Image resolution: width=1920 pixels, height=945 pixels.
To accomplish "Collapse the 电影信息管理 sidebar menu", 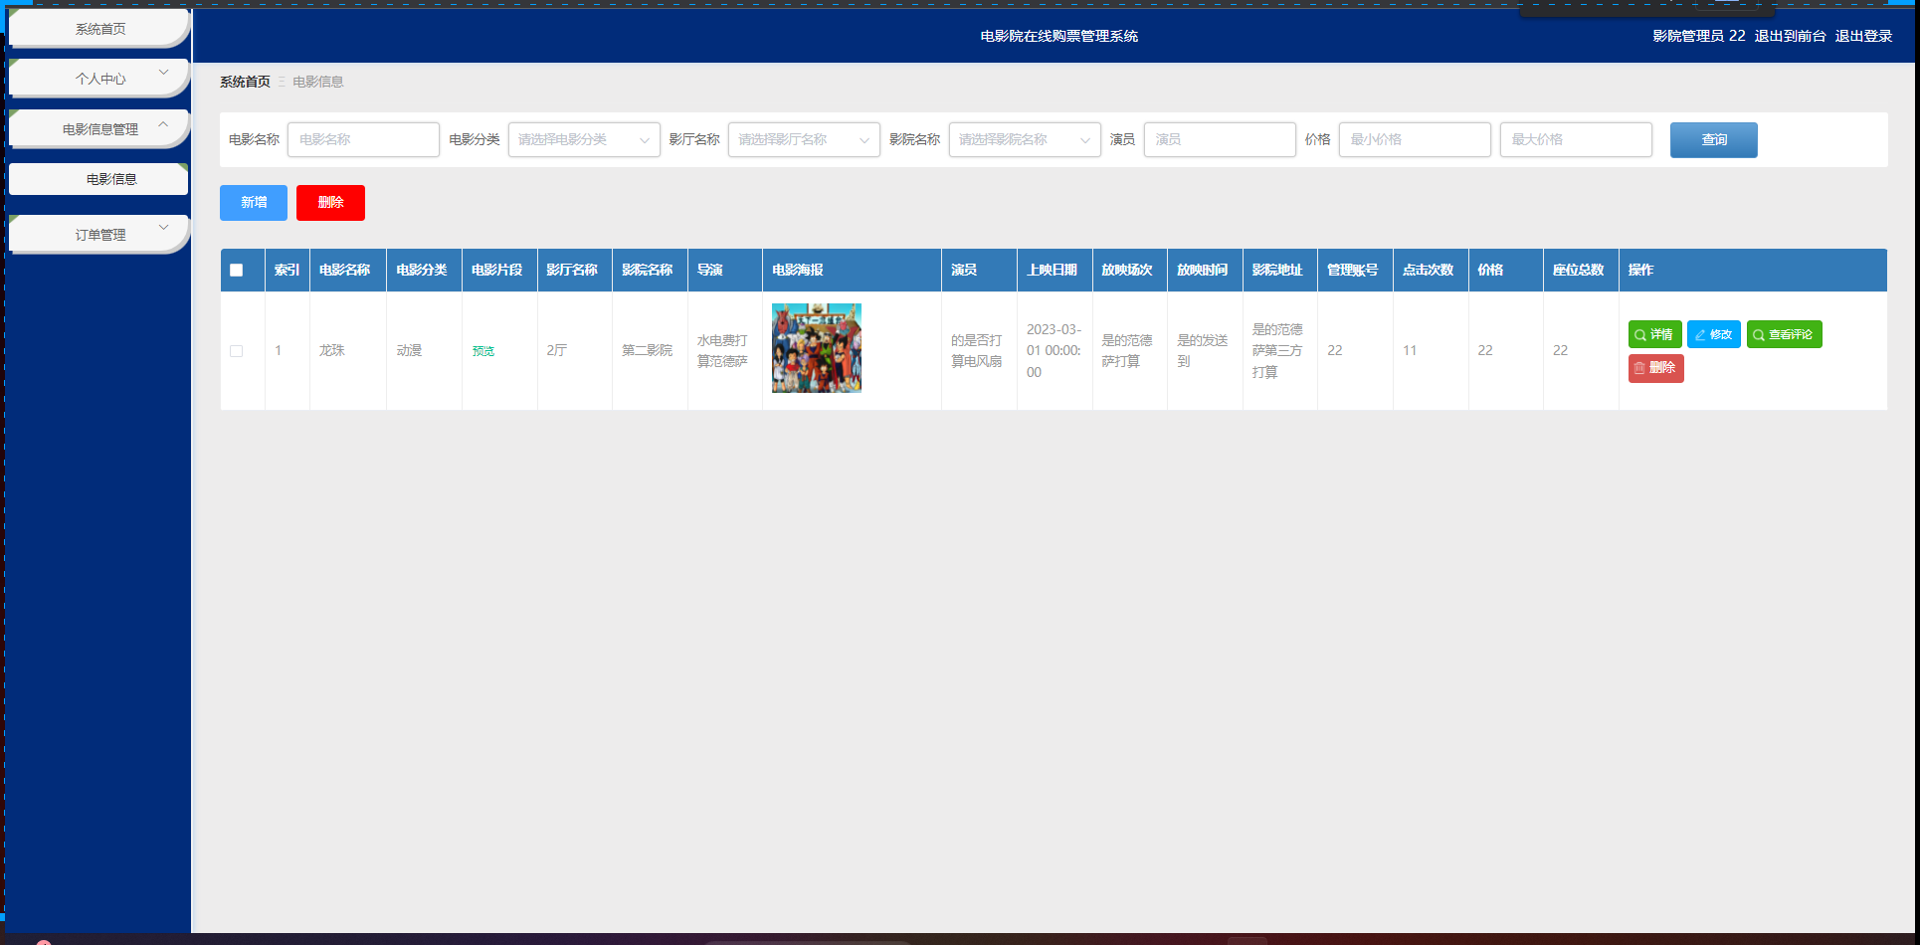I will click(99, 129).
